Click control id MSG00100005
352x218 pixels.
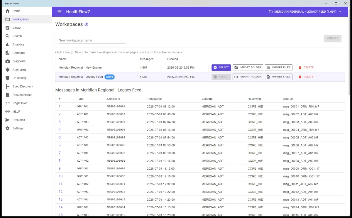[116, 138]
